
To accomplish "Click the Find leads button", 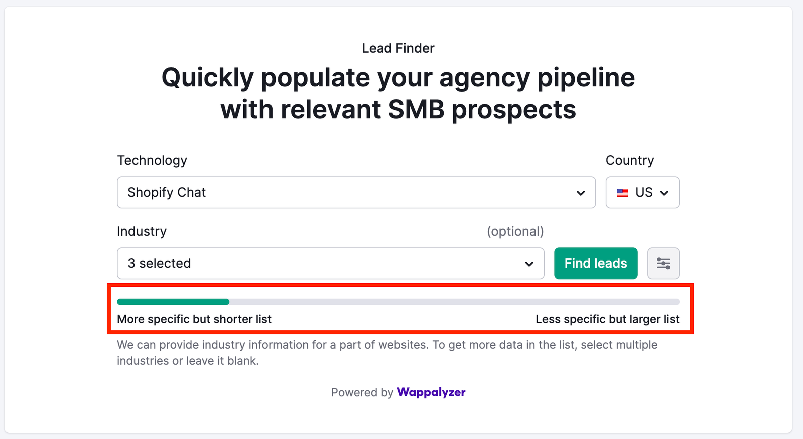I will (596, 263).
